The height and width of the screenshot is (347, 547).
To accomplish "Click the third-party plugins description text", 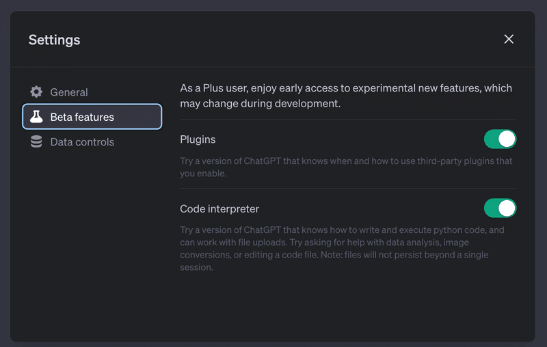I will click(x=346, y=167).
